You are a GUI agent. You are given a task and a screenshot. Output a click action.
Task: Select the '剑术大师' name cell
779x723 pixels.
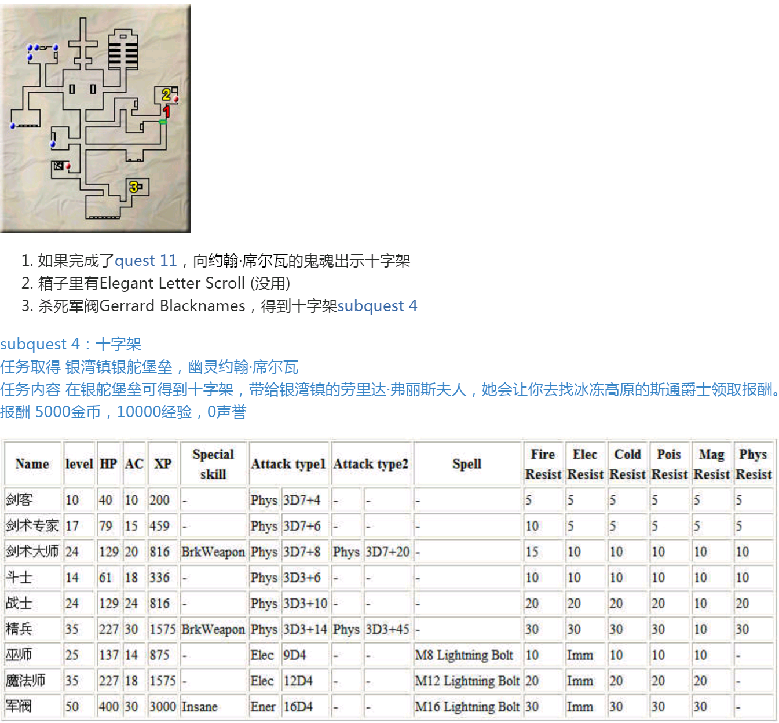pos(32,552)
